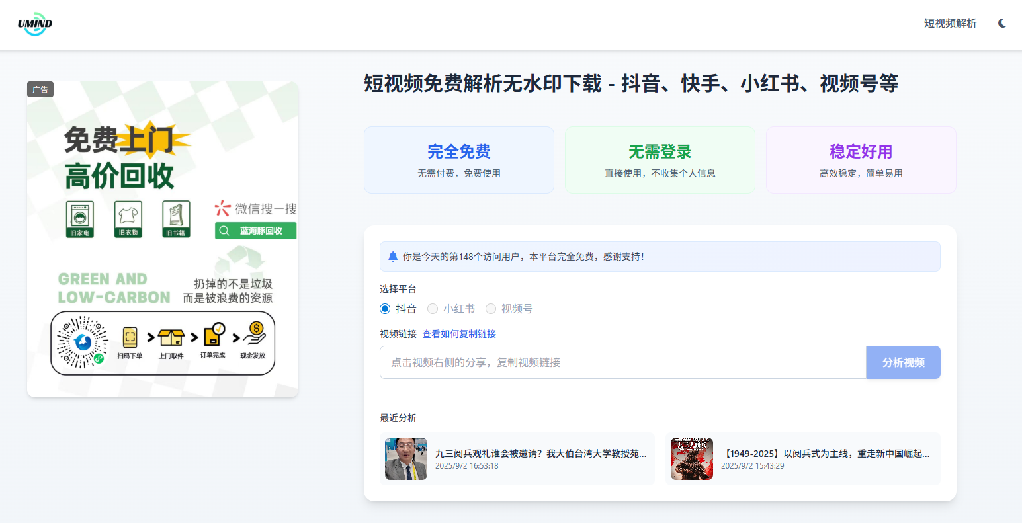The height and width of the screenshot is (523, 1022).
Task: Click 无需付费，免费使用 subtitle
Action: point(459,173)
